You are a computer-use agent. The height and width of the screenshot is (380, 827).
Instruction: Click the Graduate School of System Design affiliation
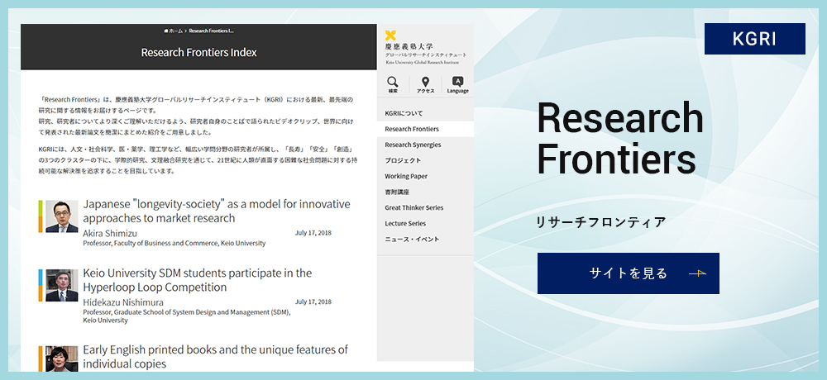pyautogui.click(x=187, y=316)
